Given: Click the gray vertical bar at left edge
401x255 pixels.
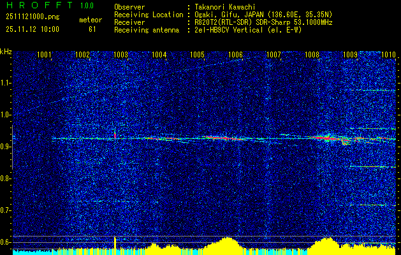Looking at the screenshot, I should (12, 147).
